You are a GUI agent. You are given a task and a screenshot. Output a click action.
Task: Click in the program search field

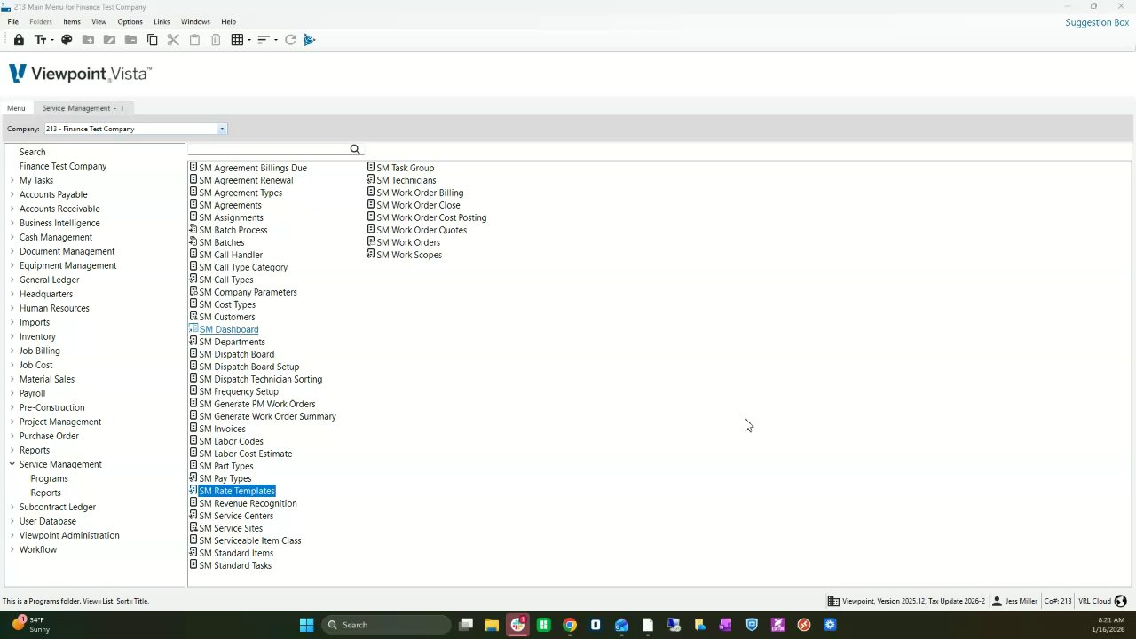[x=268, y=149]
